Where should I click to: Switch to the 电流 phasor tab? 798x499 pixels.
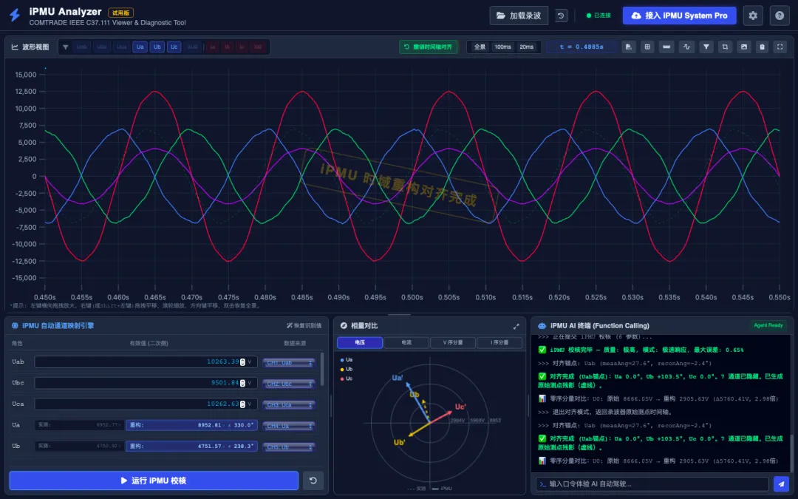pos(406,343)
